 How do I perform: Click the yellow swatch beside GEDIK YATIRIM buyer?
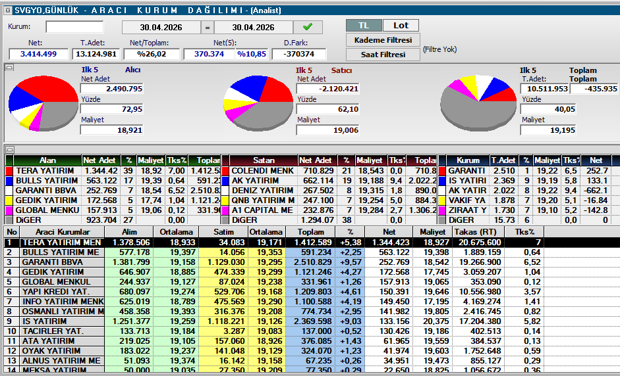[9, 200]
